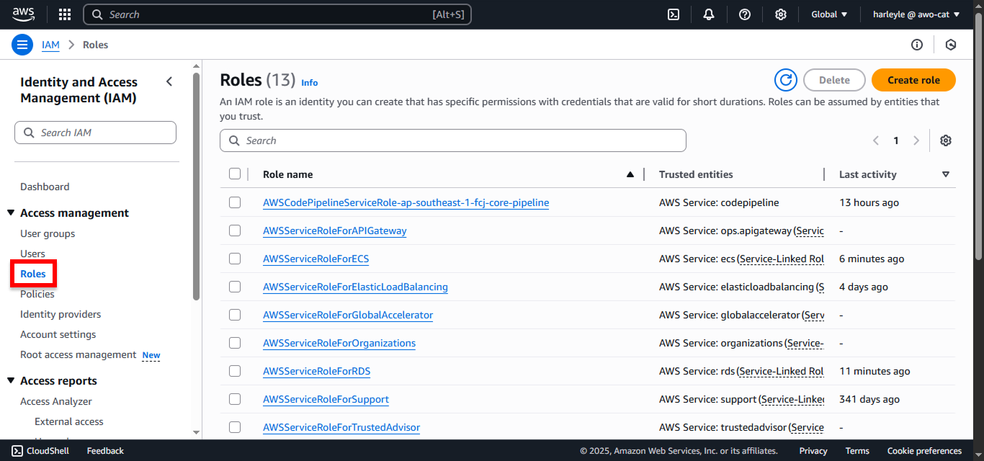This screenshot has width=984, height=461.
Task: Open the AWSCodePipelineServiceRole-ap-southeast-1-fcj-core-pipeline role
Action: [406, 202]
